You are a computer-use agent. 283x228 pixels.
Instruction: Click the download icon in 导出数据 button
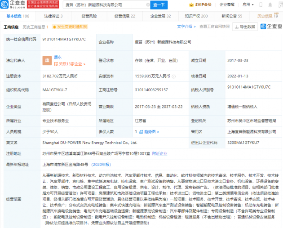pyautogui.click(x=237, y=27)
